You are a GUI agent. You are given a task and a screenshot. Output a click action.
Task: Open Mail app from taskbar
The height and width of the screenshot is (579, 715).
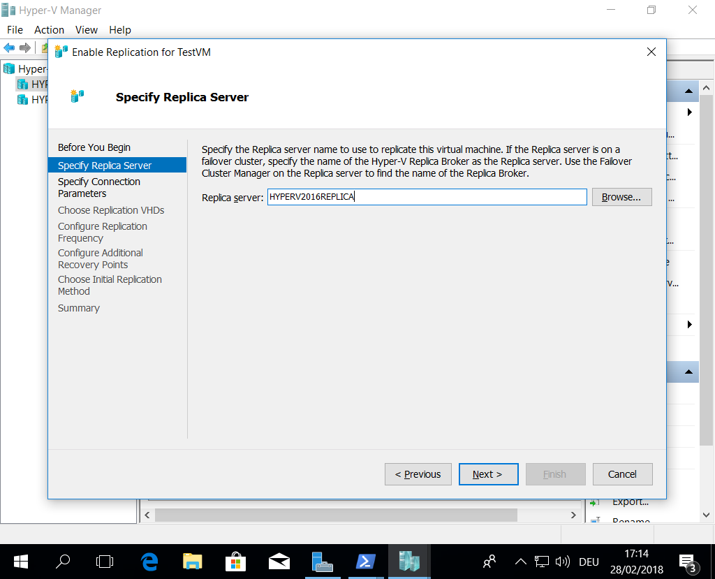coord(279,562)
